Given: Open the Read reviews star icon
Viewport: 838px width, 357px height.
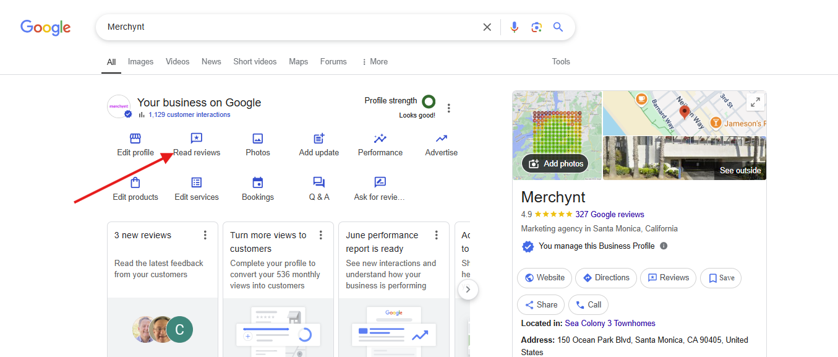Looking at the screenshot, I should [x=196, y=139].
